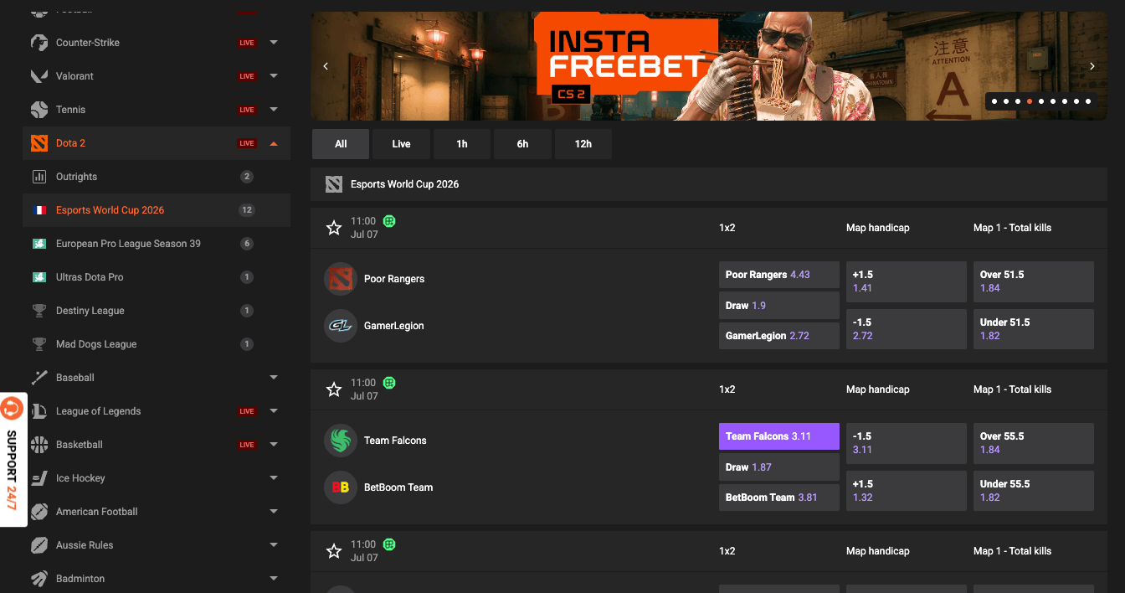Open Outrights chart icon

point(39,177)
